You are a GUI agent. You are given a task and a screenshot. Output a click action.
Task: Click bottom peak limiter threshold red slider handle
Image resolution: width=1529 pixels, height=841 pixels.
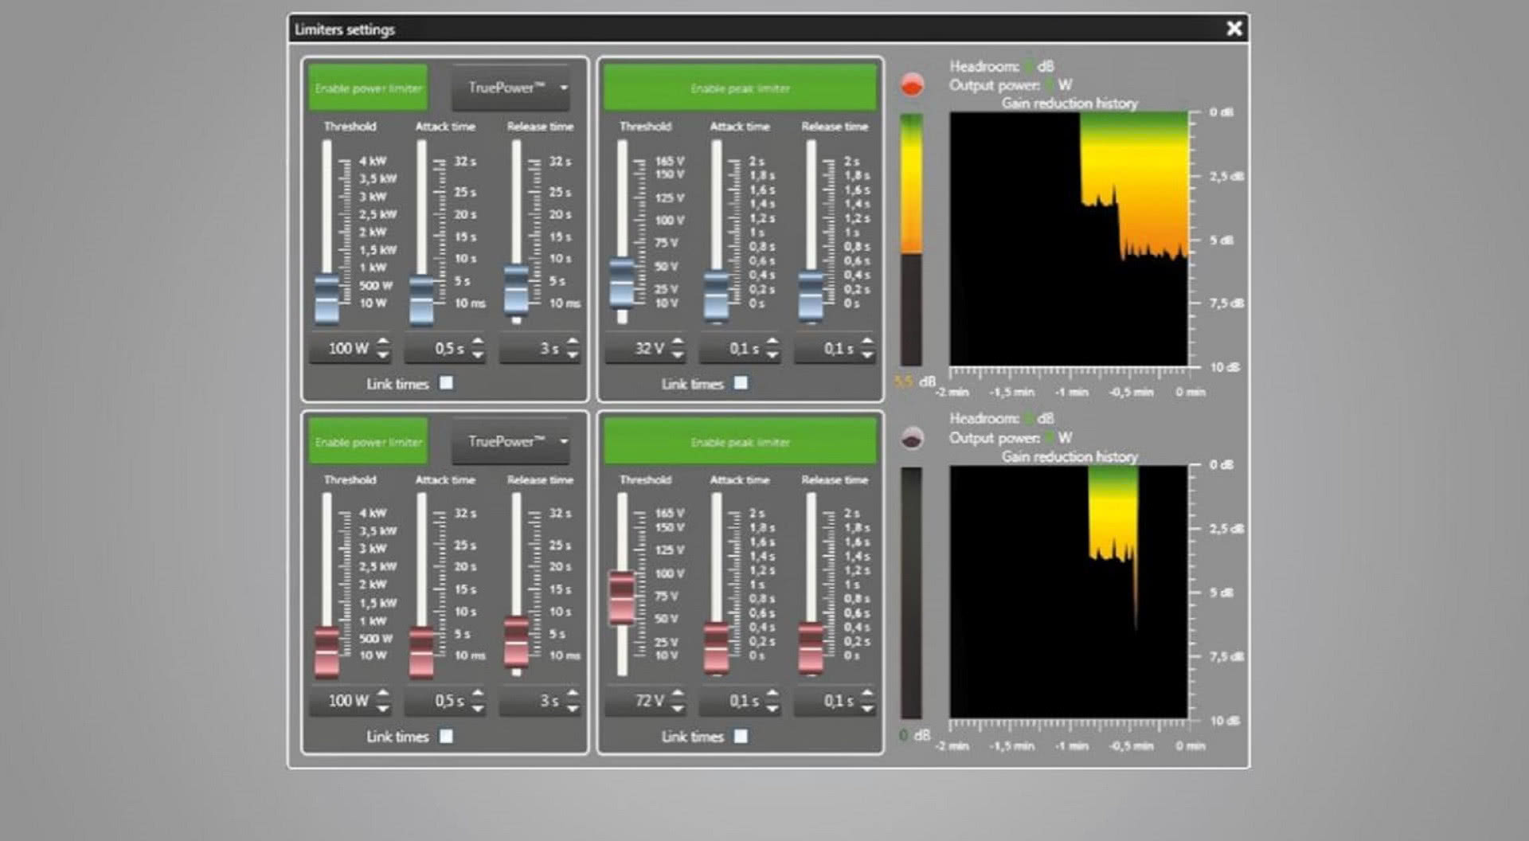point(622,597)
